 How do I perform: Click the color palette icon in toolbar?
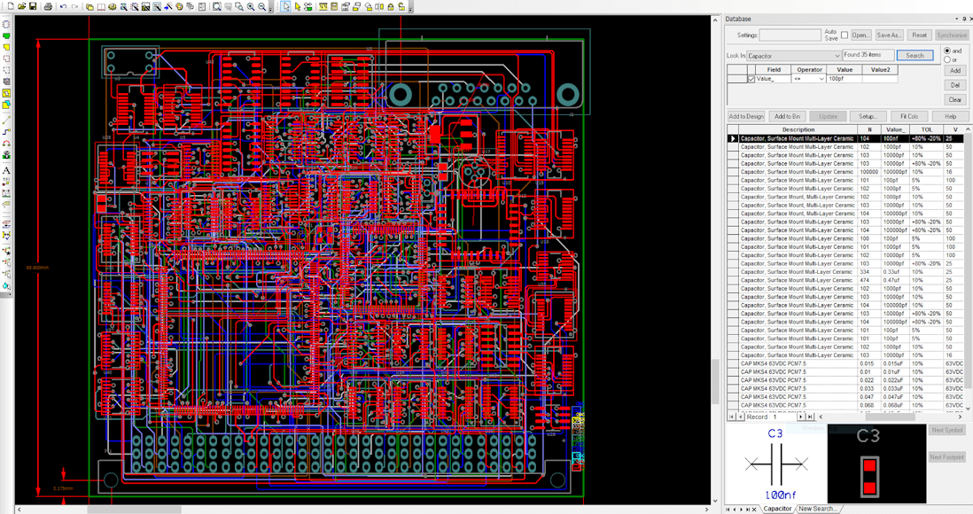tap(179, 6)
